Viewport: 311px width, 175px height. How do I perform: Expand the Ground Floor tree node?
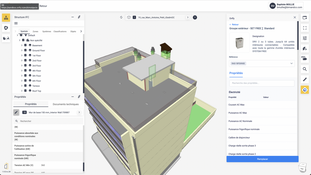pos(22,51)
